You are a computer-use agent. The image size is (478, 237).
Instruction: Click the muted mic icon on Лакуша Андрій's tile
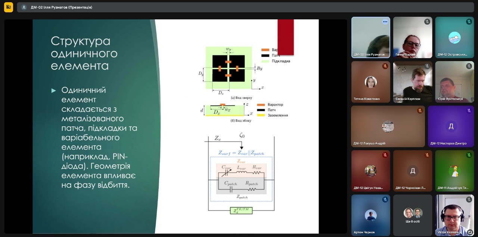click(x=420, y=111)
